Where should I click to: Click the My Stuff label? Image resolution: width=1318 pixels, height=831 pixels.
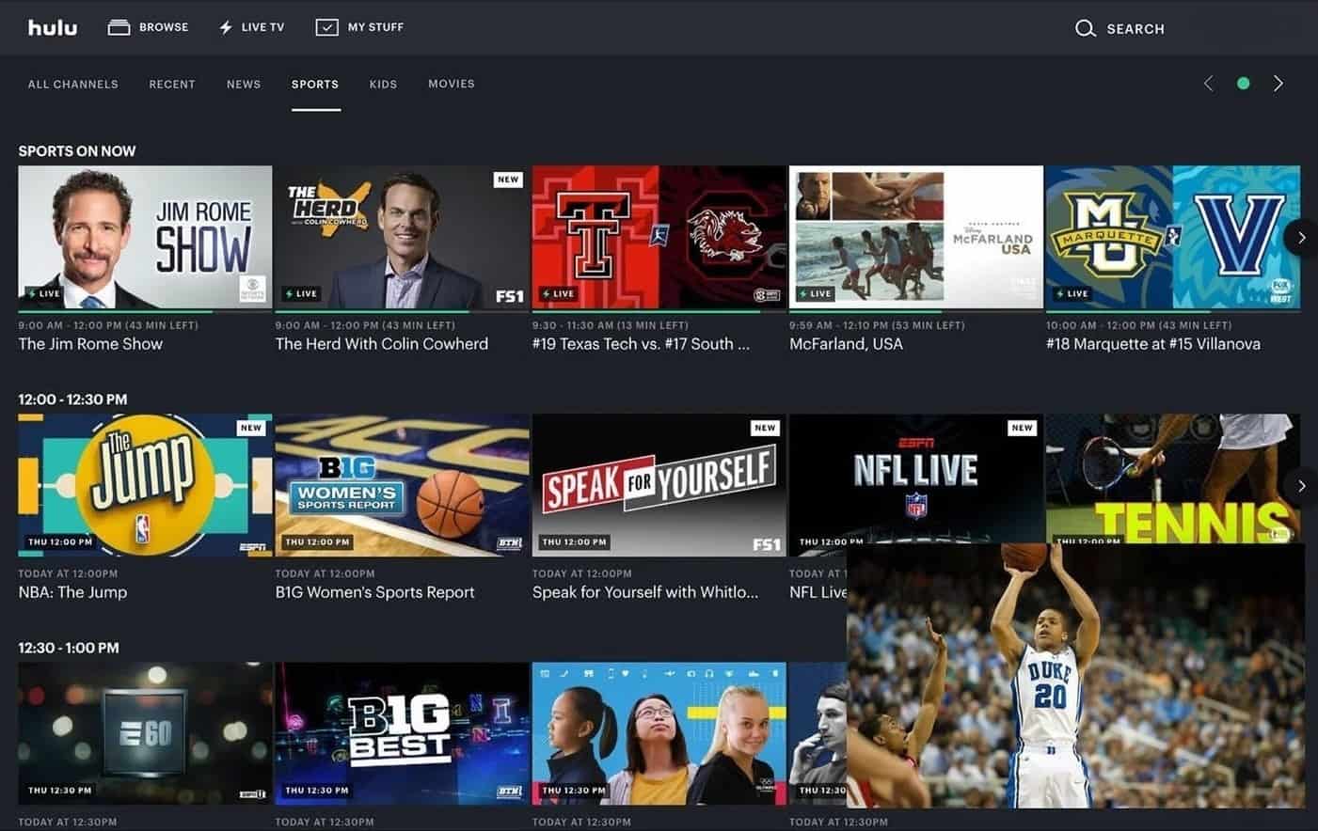375,27
